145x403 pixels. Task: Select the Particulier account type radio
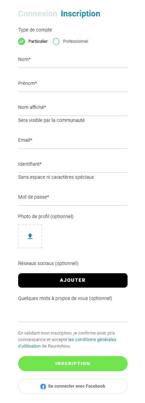point(22,41)
